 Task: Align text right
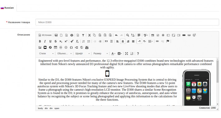pos(128,41)
